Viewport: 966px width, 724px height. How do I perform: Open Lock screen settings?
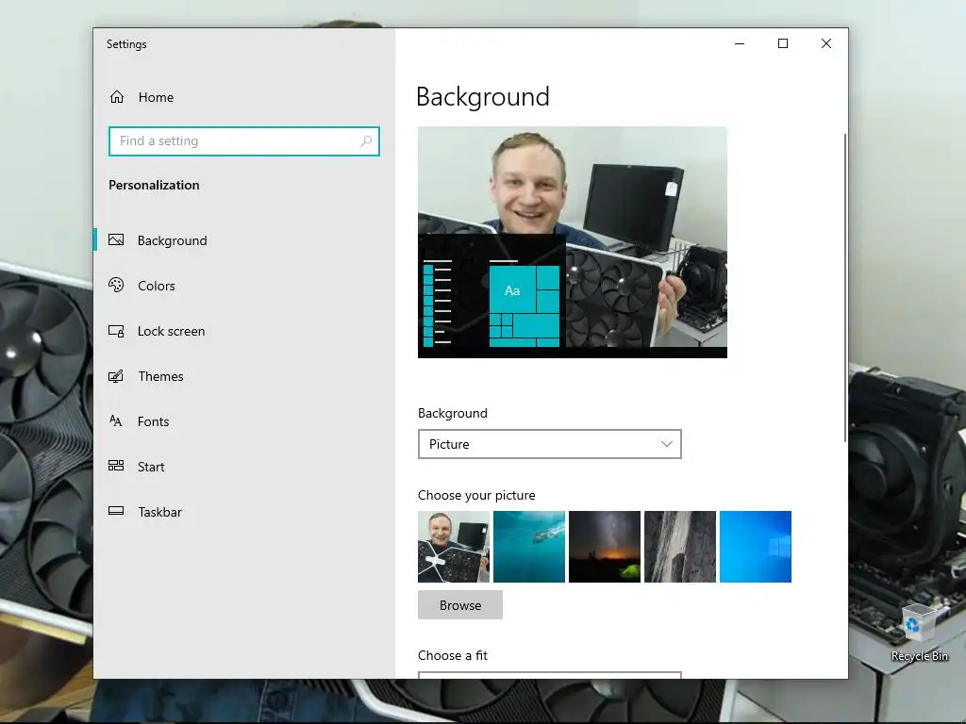tap(244, 331)
